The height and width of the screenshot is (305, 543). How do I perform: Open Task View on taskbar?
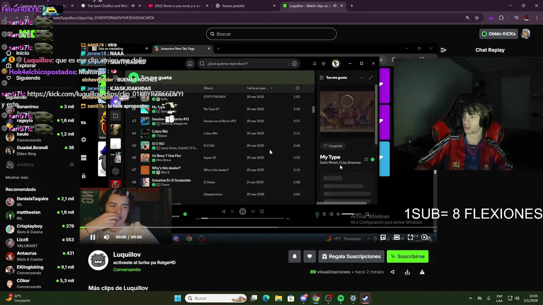coord(254,298)
